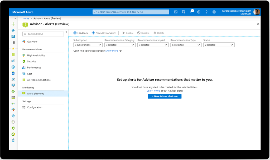270x160 pixels.
Task: Open Resource groups cube icon in sidebar
Action: pyautogui.click(x=13, y=61)
